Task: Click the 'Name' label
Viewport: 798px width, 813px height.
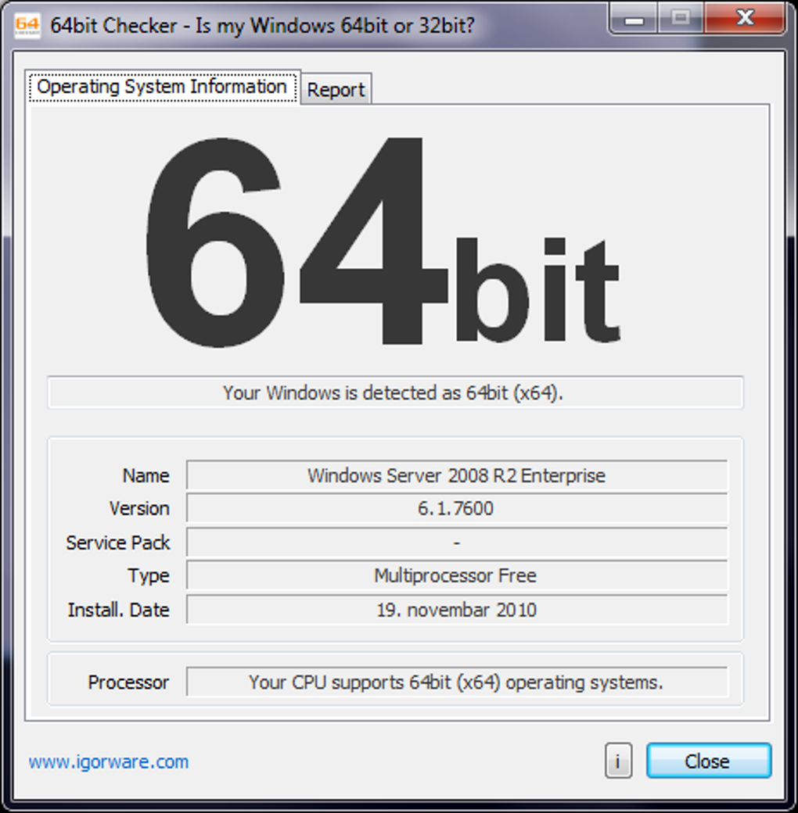Action: [x=146, y=475]
